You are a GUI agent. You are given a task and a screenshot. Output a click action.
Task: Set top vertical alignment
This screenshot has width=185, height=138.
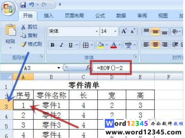[x=146, y=32]
